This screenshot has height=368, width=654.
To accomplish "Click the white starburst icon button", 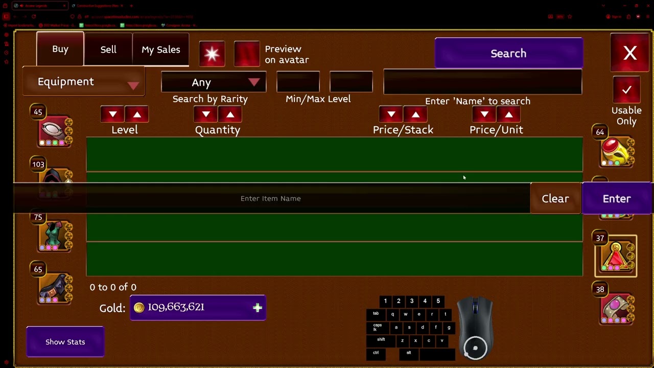I will [212, 54].
